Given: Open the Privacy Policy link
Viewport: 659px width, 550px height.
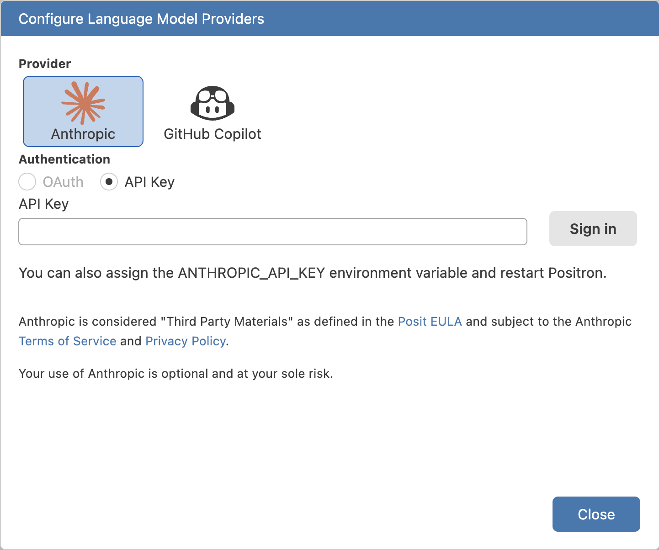Looking at the screenshot, I should point(185,341).
